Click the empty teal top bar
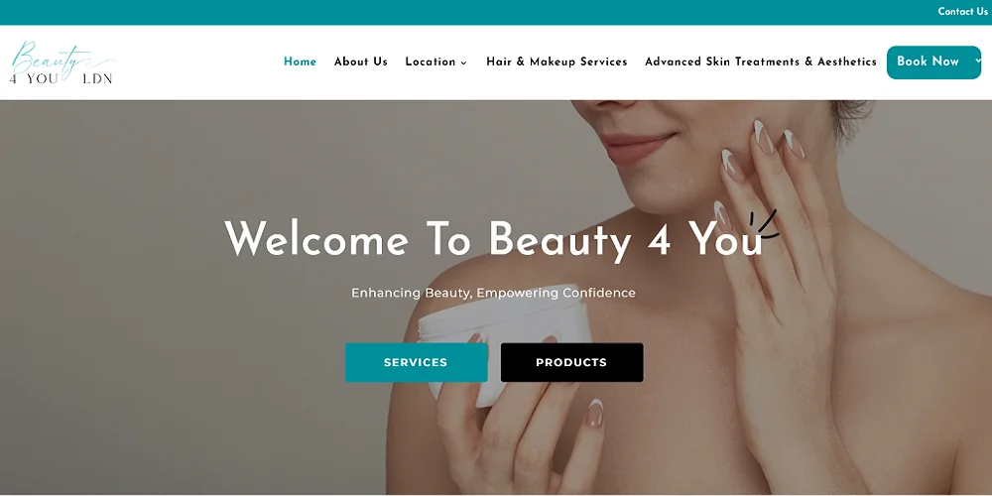 click(x=468, y=13)
